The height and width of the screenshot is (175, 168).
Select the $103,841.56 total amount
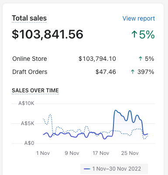[x=48, y=34]
